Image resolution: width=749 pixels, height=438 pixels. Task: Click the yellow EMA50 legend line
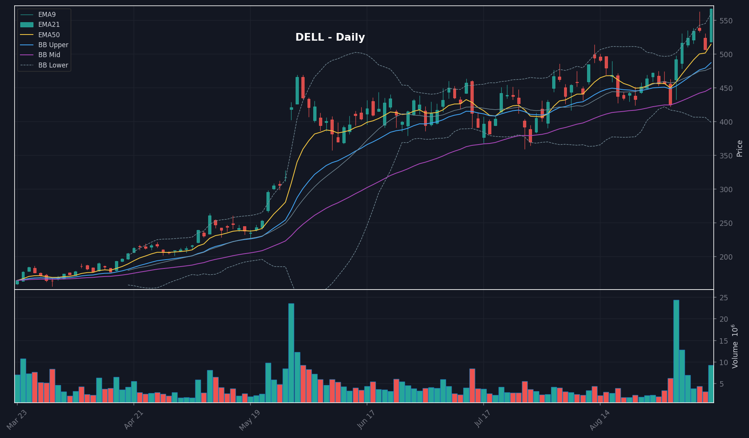tap(27, 35)
